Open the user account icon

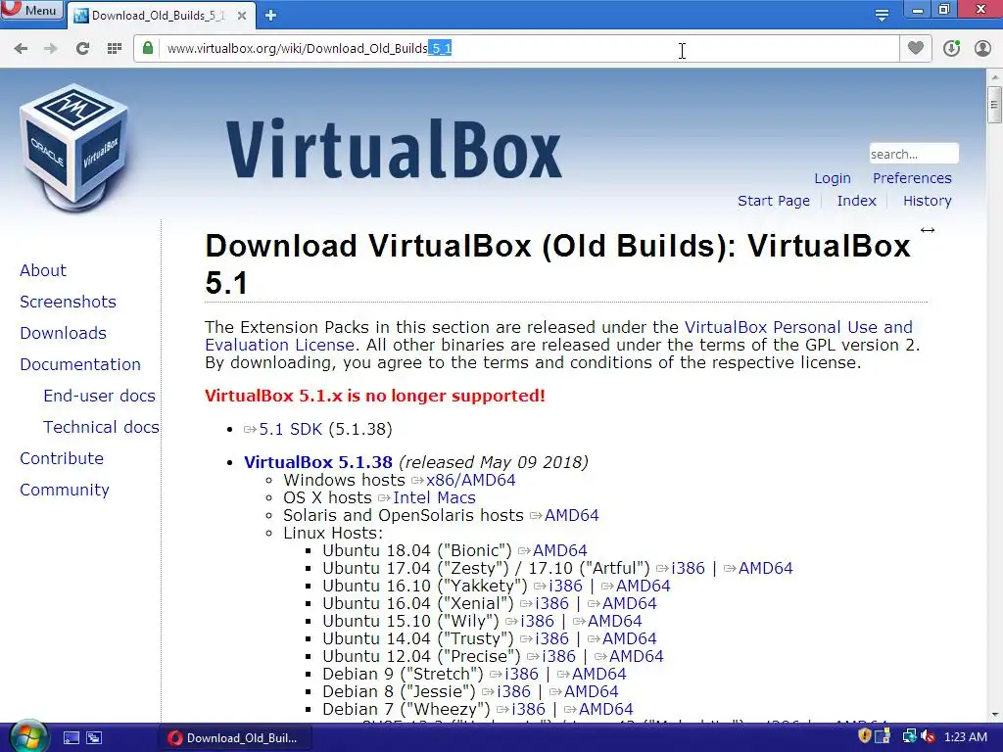(982, 49)
